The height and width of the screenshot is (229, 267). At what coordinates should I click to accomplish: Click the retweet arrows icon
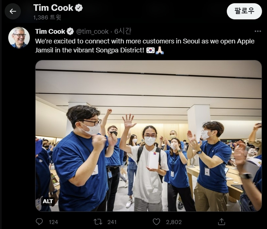(x=98, y=222)
